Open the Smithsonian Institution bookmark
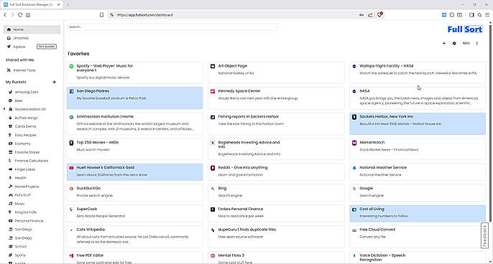The height and width of the screenshot is (264, 493). click(134, 123)
